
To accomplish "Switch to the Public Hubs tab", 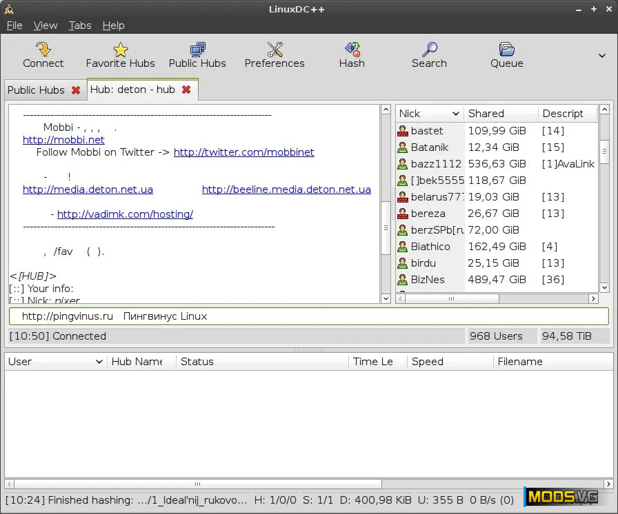I will [36, 90].
